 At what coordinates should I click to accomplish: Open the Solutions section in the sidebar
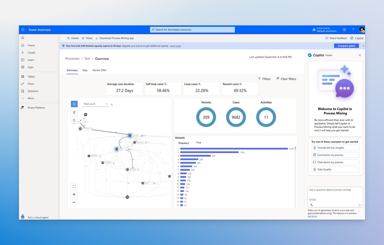pyautogui.click(x=33, y=91)
